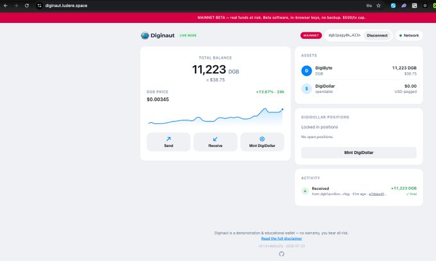This screenshot has height=261, width=436.
Task: Open the password key icon in address bar
Action: point(369,6)
